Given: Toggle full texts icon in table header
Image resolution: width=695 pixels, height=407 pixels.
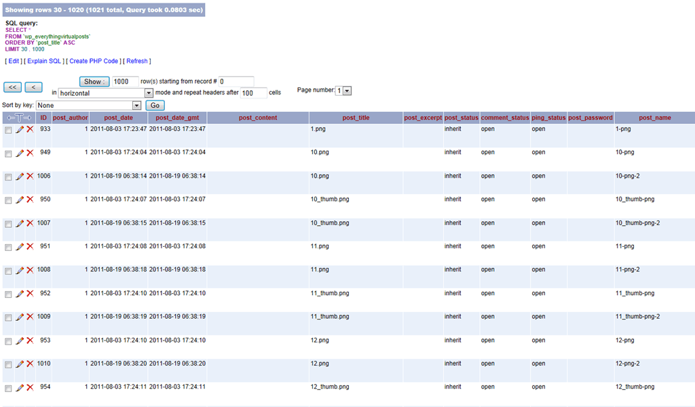Looking at the screenshot, I should pos(19,118).
